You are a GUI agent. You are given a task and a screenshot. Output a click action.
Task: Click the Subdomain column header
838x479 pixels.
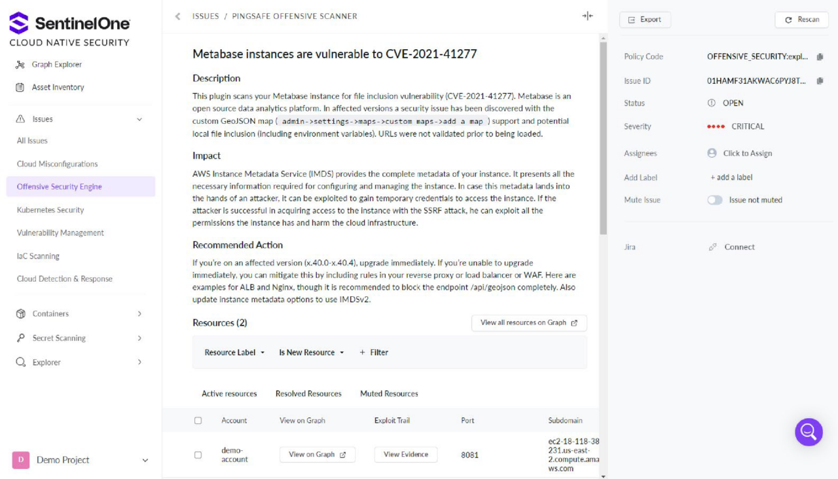pos(565,421)
